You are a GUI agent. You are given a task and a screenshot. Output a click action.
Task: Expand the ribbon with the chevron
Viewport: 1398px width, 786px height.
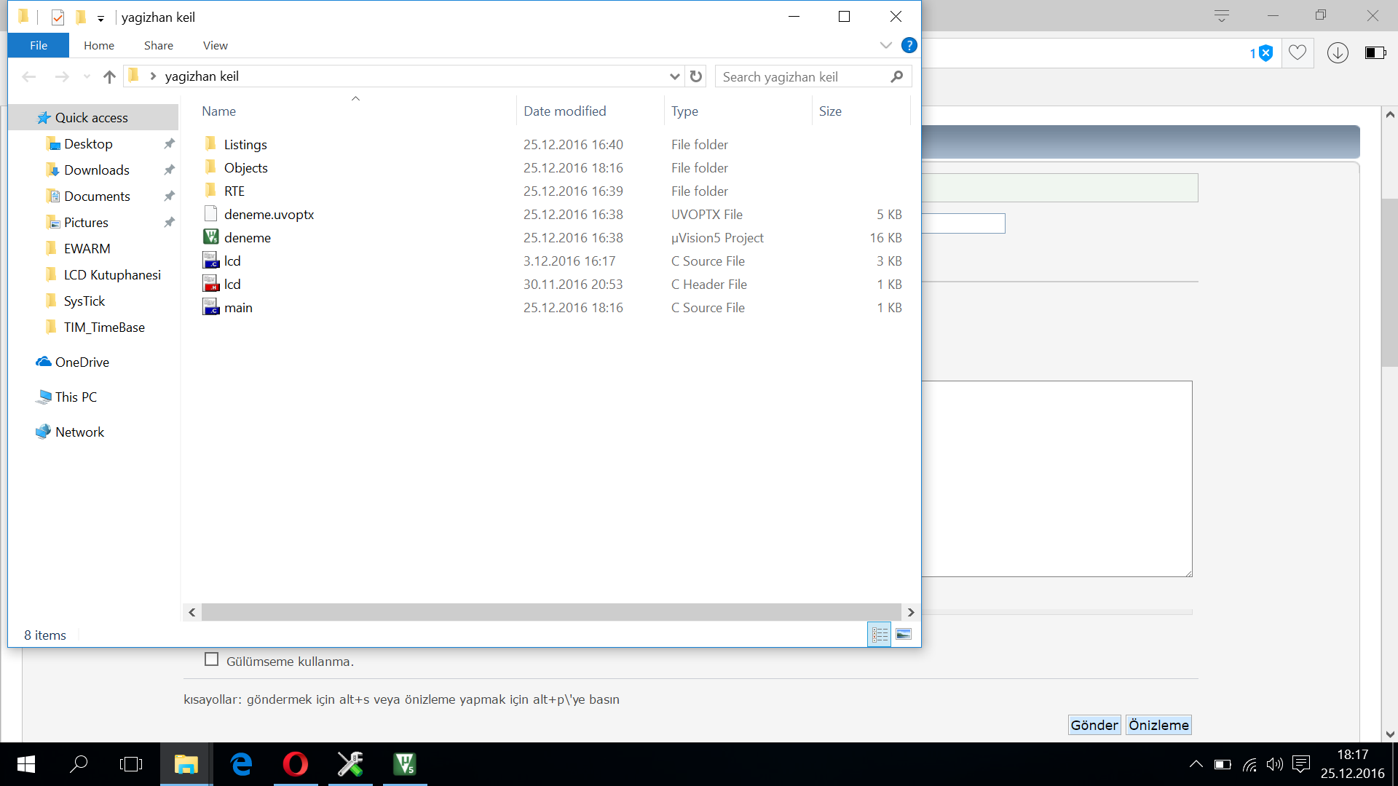[885, 45]
